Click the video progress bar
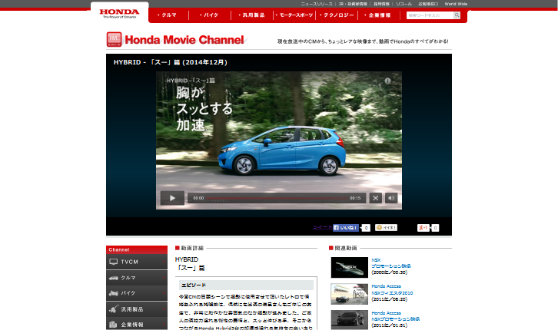 coord(277,198)
